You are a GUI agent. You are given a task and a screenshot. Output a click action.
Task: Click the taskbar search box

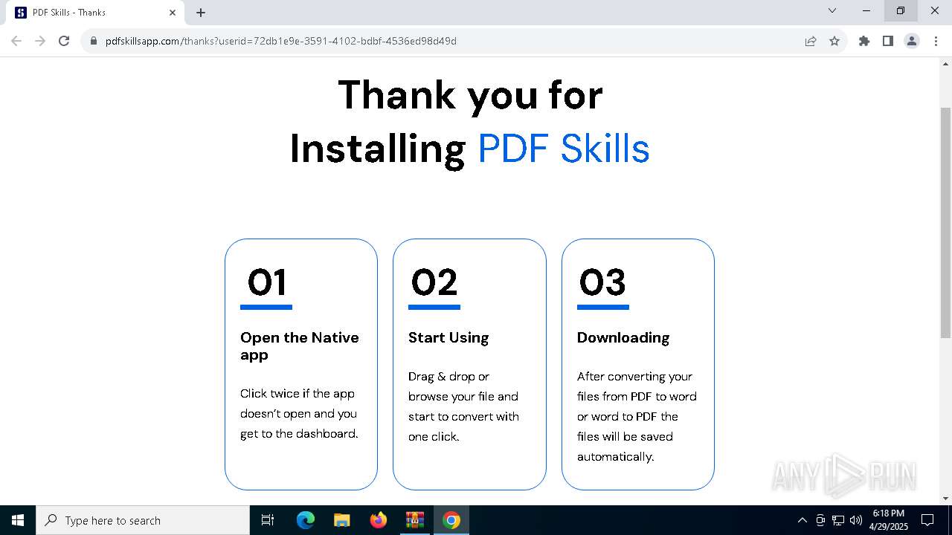(143, 520)
